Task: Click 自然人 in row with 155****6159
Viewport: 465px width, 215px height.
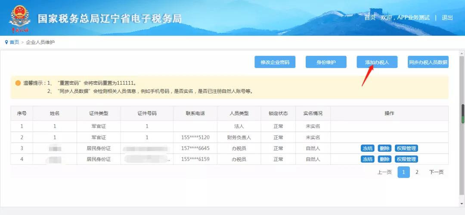Action: (x=313, y=160)
